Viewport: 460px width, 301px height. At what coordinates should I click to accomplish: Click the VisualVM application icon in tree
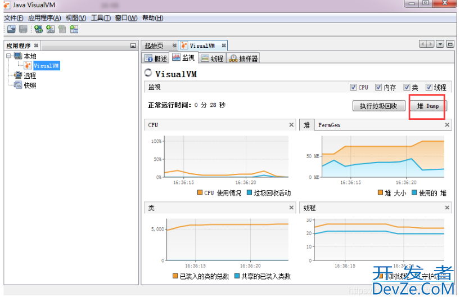pyautogui.click(x=28, y=65)
